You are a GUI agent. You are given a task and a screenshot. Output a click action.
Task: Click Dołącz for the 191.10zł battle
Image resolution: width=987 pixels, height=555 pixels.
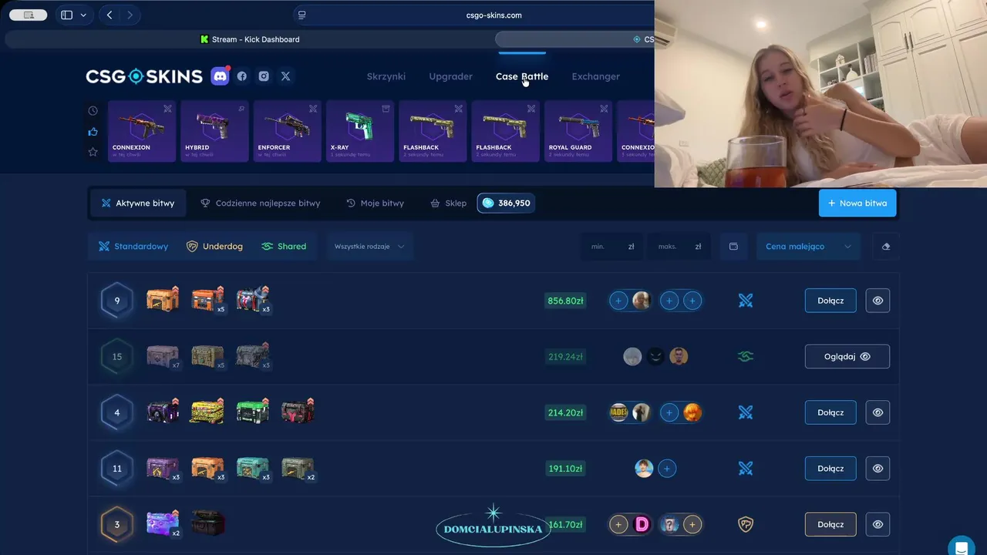point(830,469)
